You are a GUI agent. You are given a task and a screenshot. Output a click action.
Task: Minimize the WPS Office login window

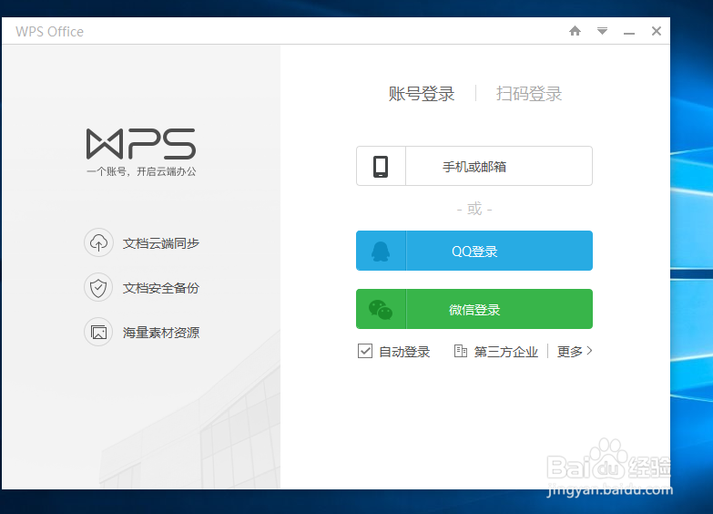point(629,32)
